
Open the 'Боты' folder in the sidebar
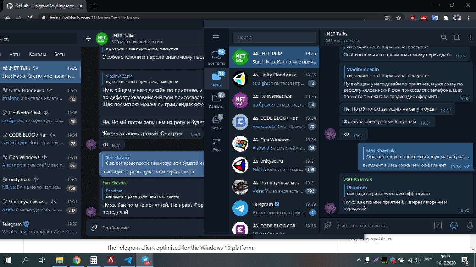pos(216,122)
